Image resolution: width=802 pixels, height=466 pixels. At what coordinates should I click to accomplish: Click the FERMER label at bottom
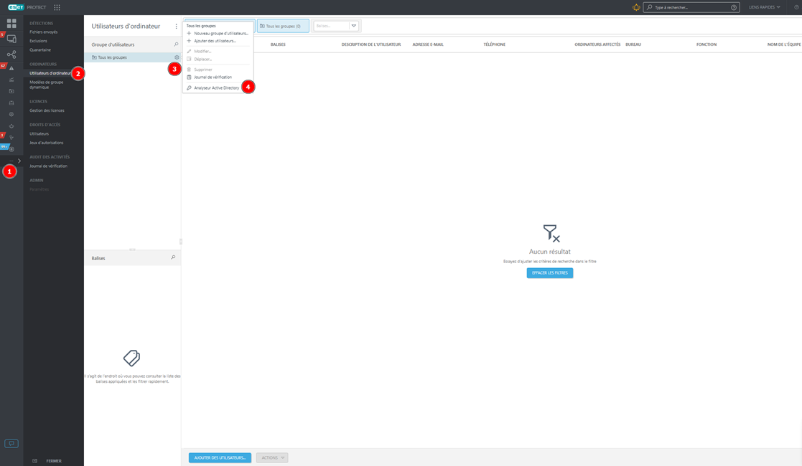pyautogui.click(x=54, y=461)
